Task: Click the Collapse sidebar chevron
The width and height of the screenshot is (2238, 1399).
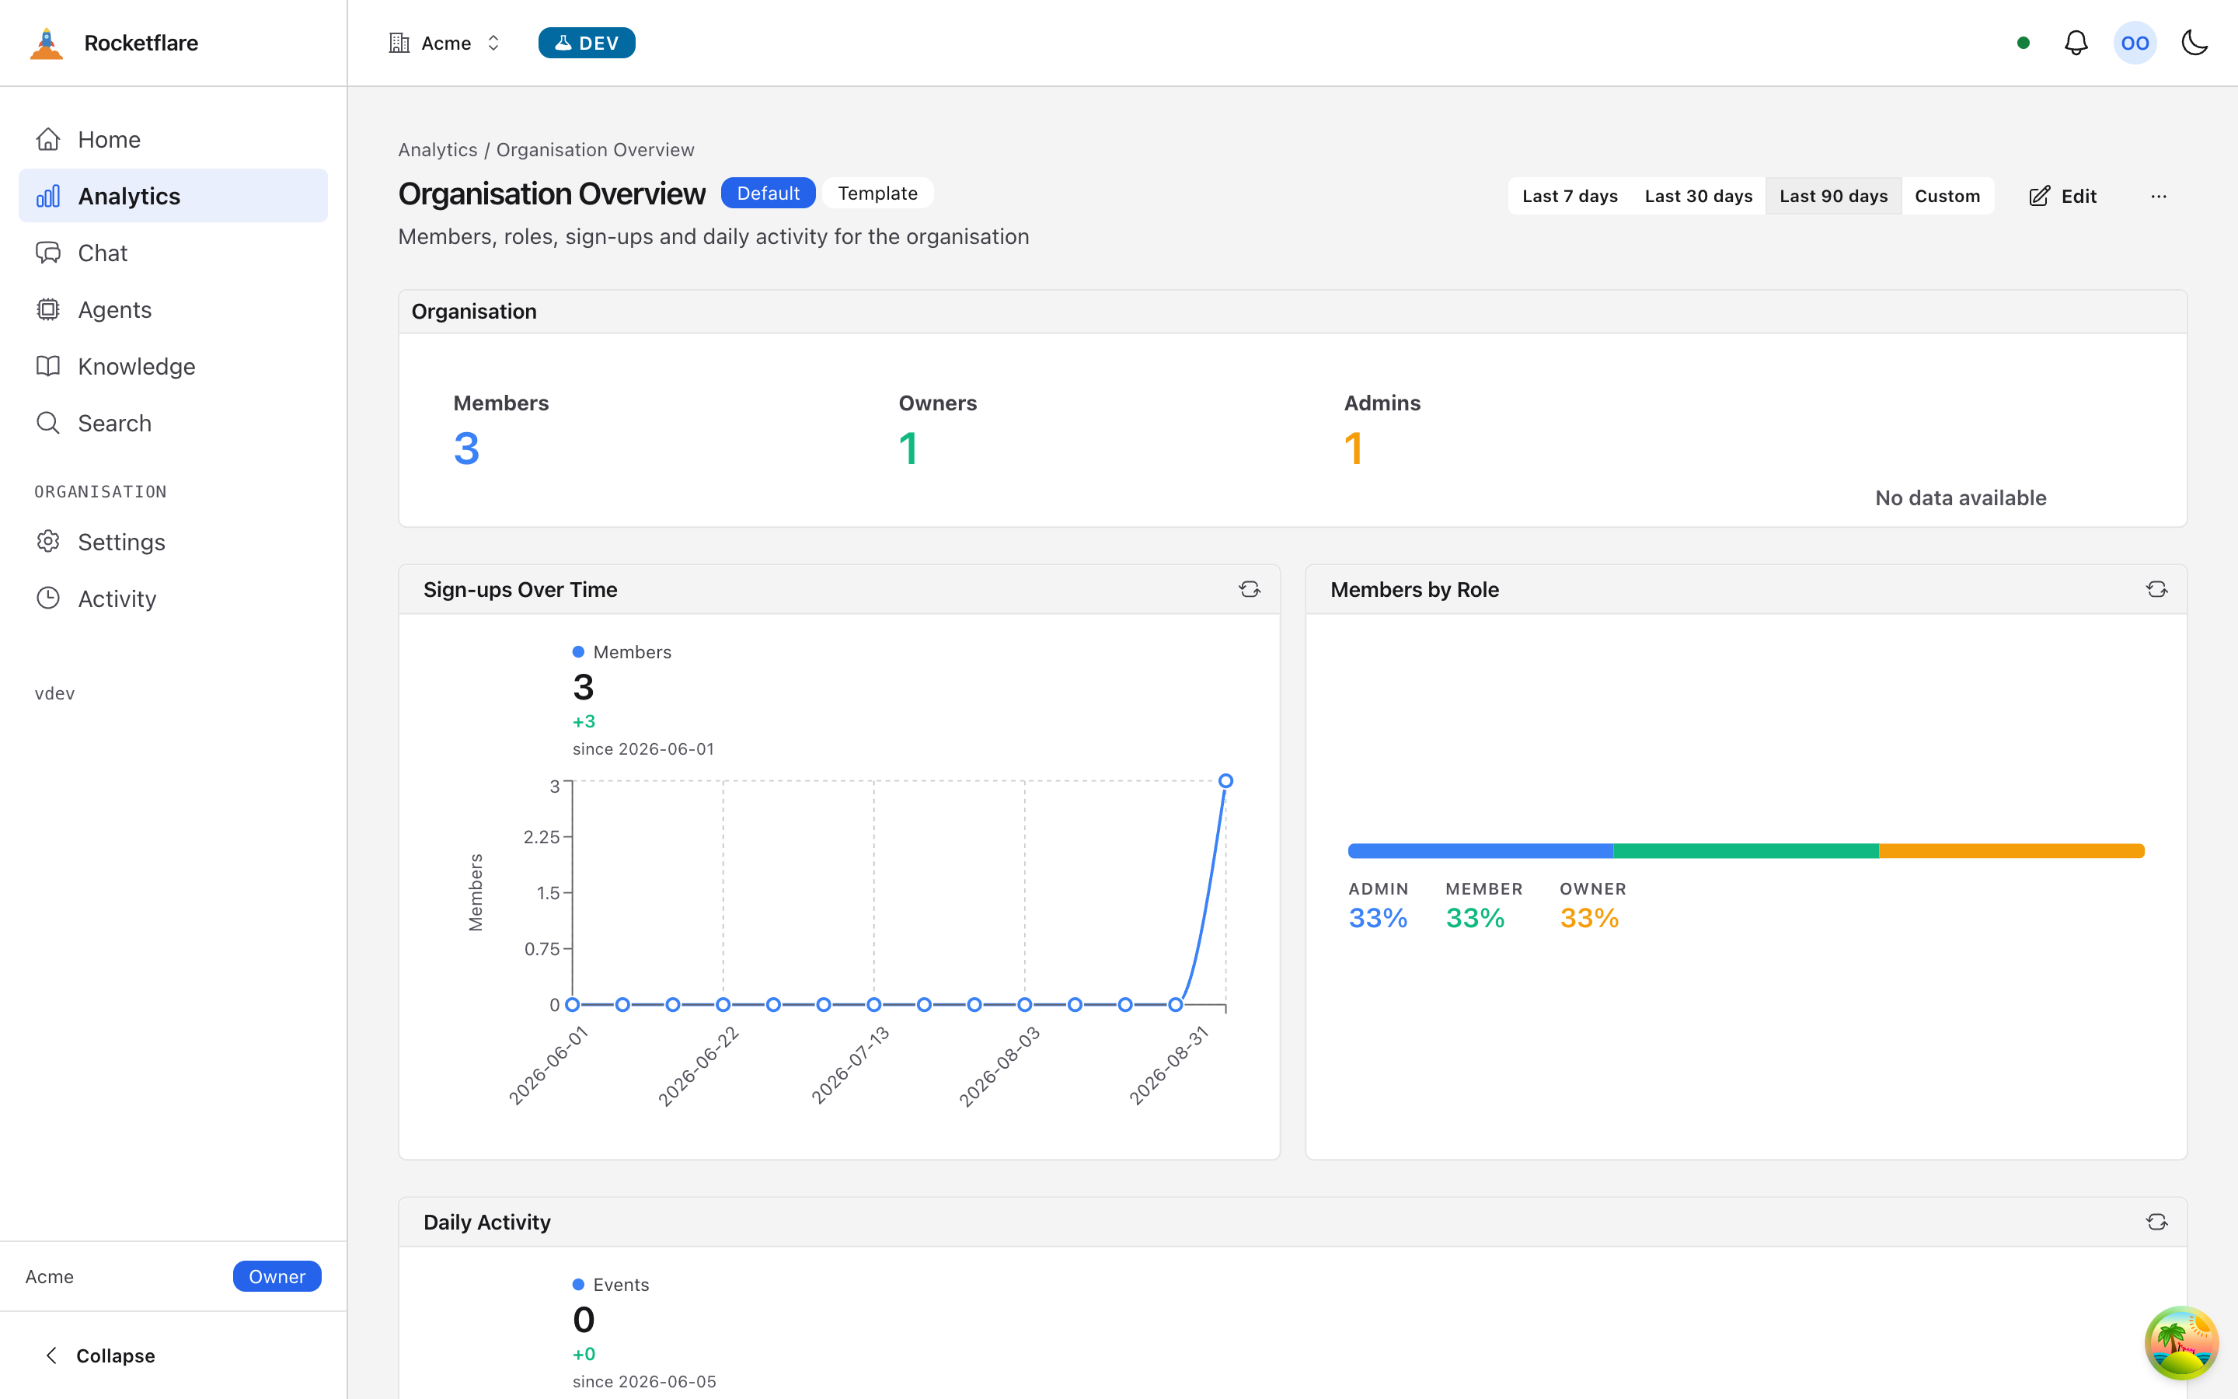Action: point(51,1355)
